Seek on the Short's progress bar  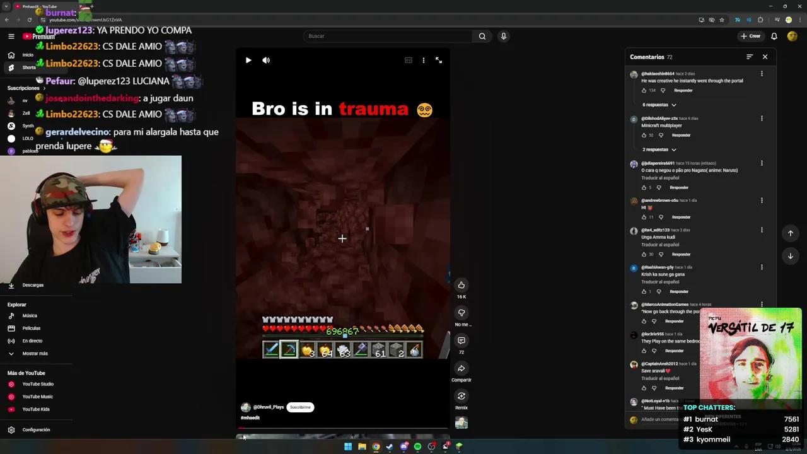coord(343,429)
